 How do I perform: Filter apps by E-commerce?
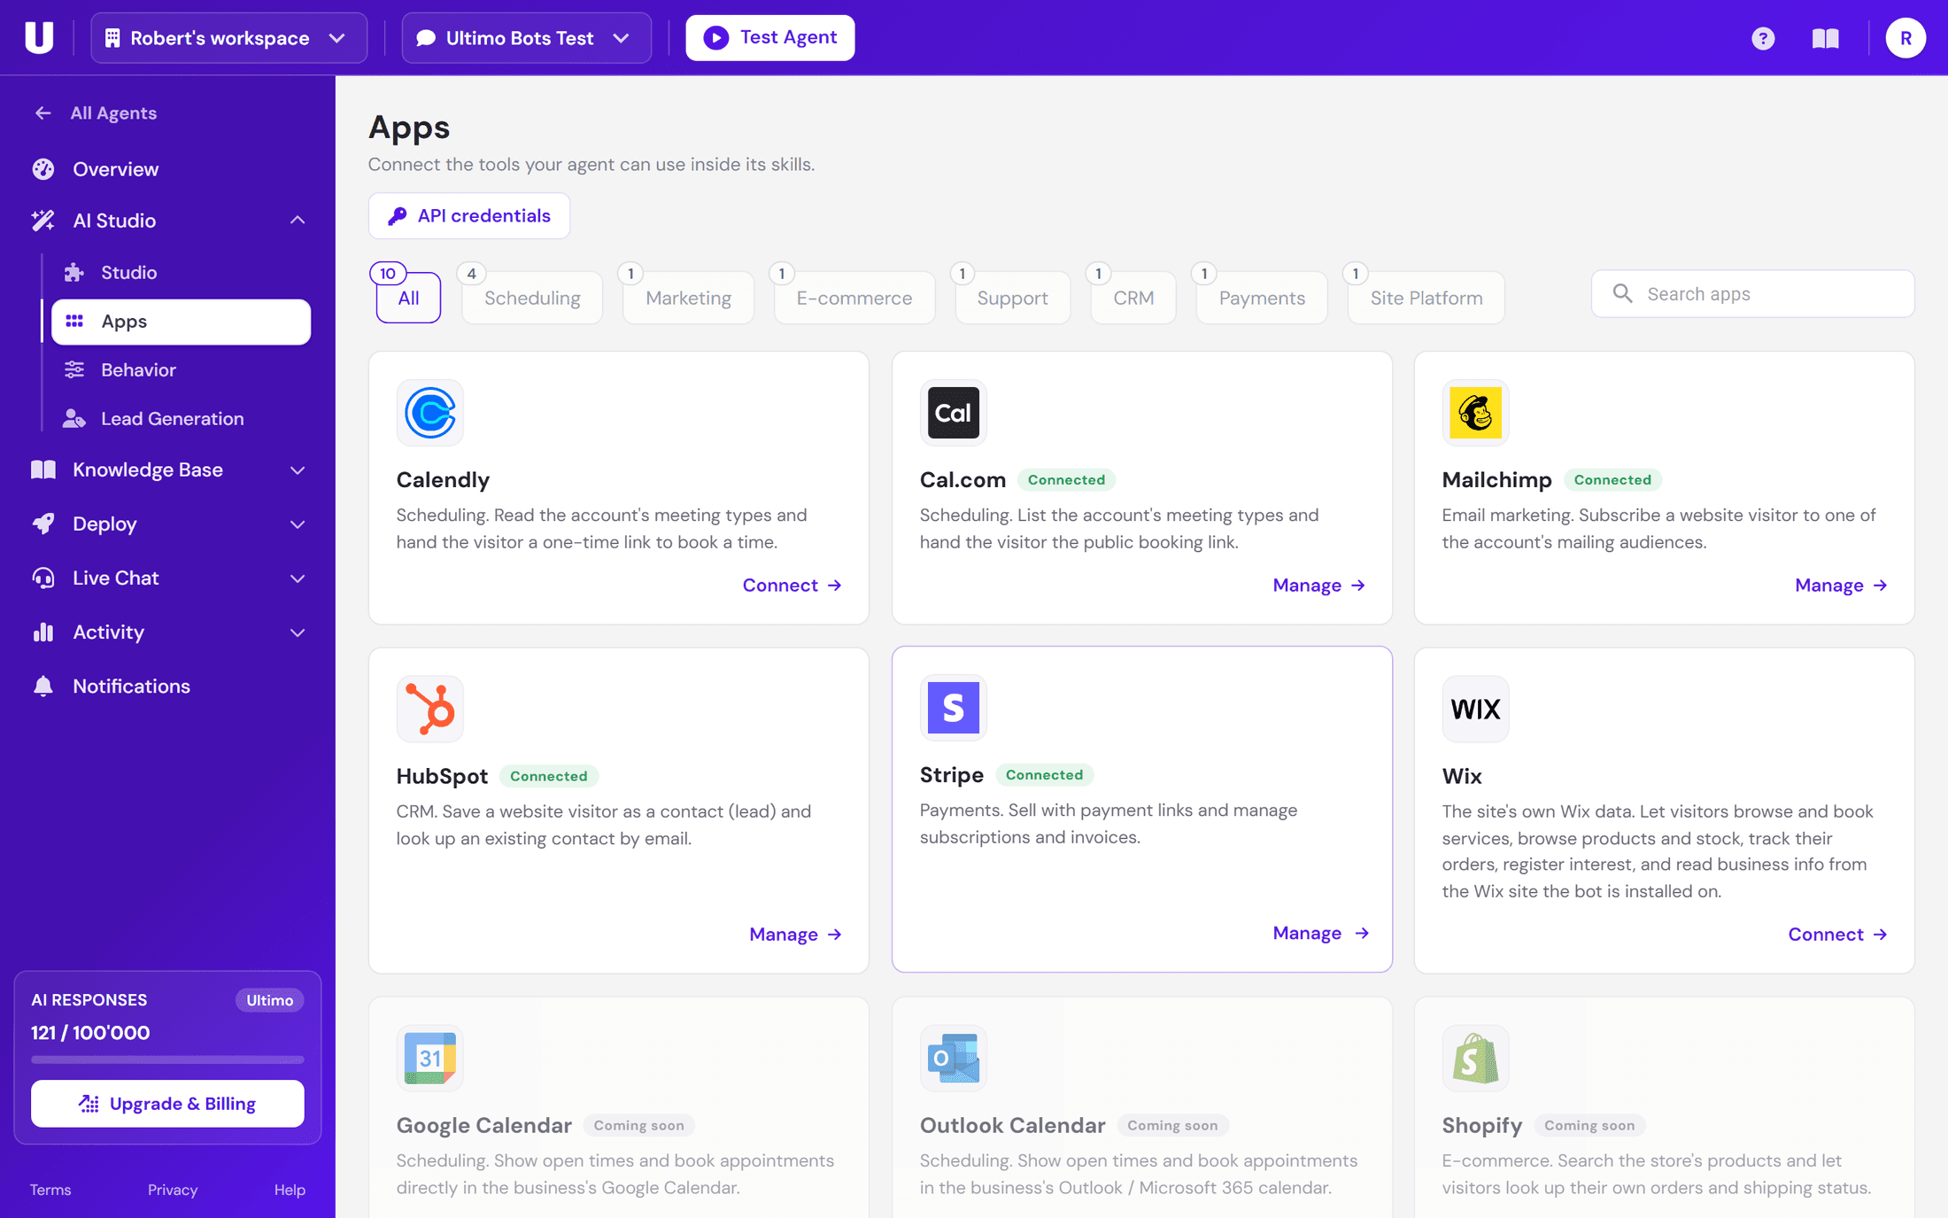[x=854, y=298]
